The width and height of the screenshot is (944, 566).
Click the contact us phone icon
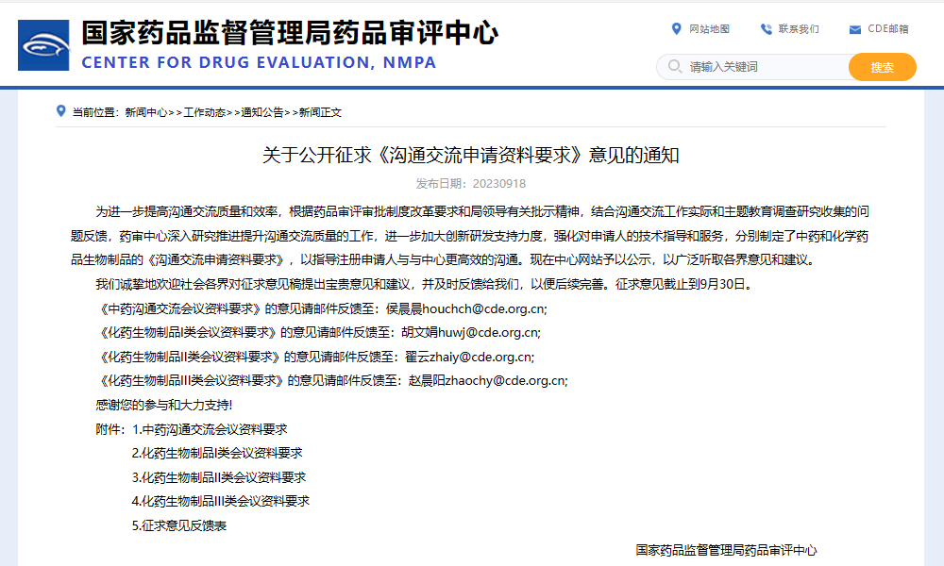click(x=766, y=29)
